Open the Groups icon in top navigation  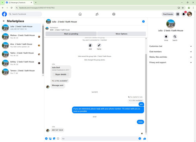114,14
